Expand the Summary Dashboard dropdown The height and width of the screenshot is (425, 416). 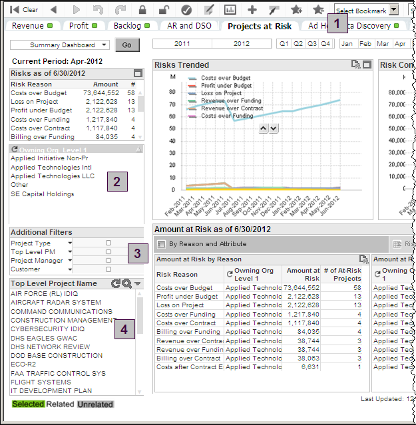[104, 45]
